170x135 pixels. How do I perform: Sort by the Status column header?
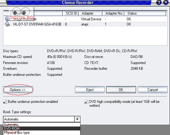(145, 13)
